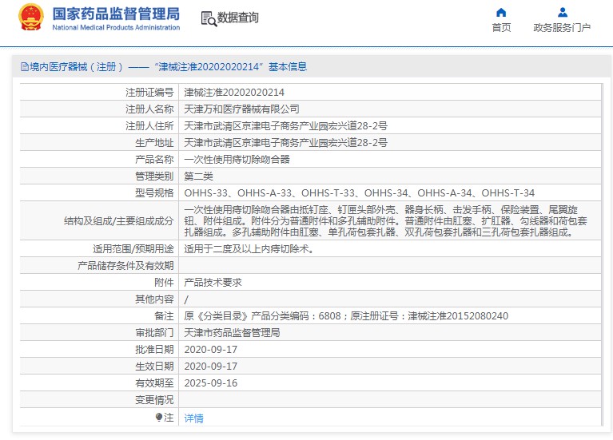The image size is (613, 440).
Task: Go to 首页 text link
Action: click(501, 27)
